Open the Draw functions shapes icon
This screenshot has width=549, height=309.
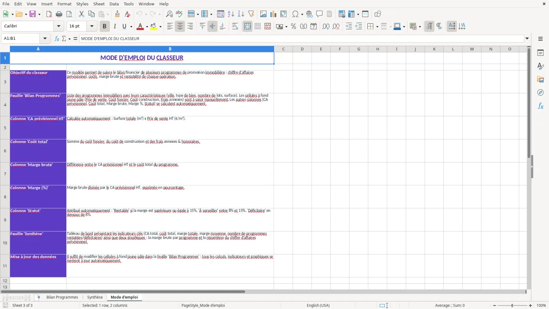tap(377, 14)
